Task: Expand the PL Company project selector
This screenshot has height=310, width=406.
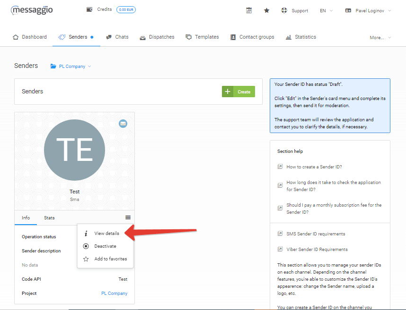Action: tap(75, 67)
